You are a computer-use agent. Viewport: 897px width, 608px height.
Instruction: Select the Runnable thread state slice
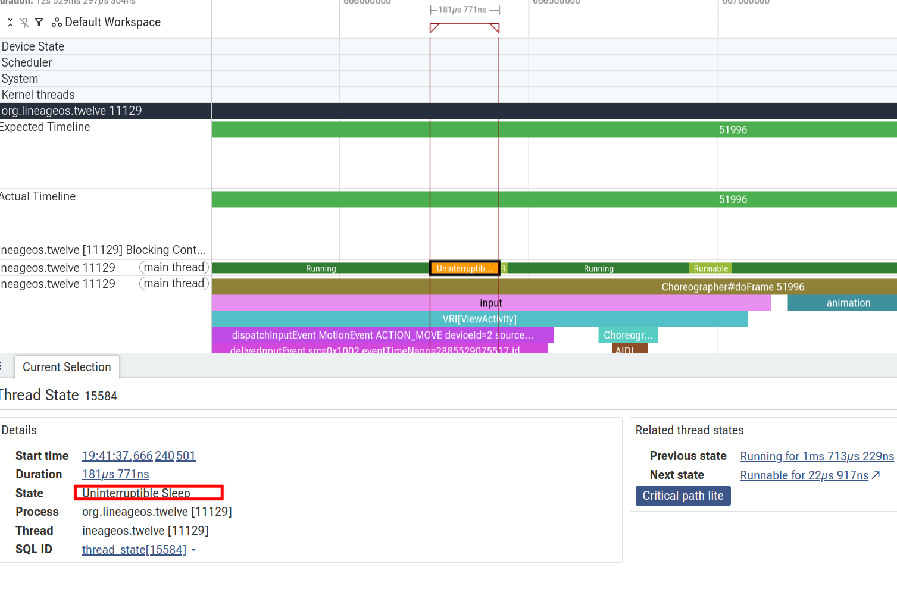711,268
